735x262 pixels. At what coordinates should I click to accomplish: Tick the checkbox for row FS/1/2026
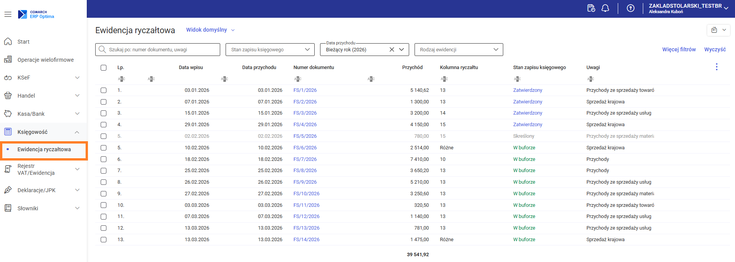coord(103,90)
